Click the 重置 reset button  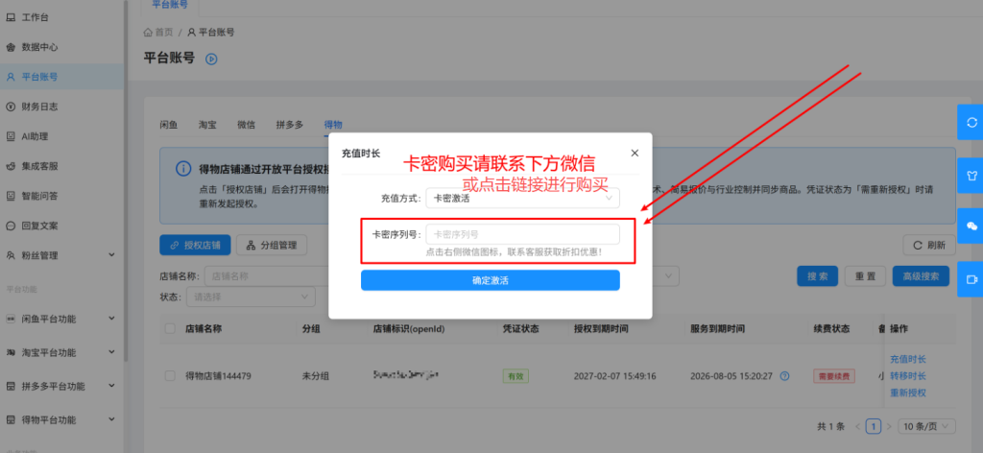pos(865,276)
